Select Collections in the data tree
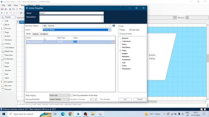 tap(126, 41)
